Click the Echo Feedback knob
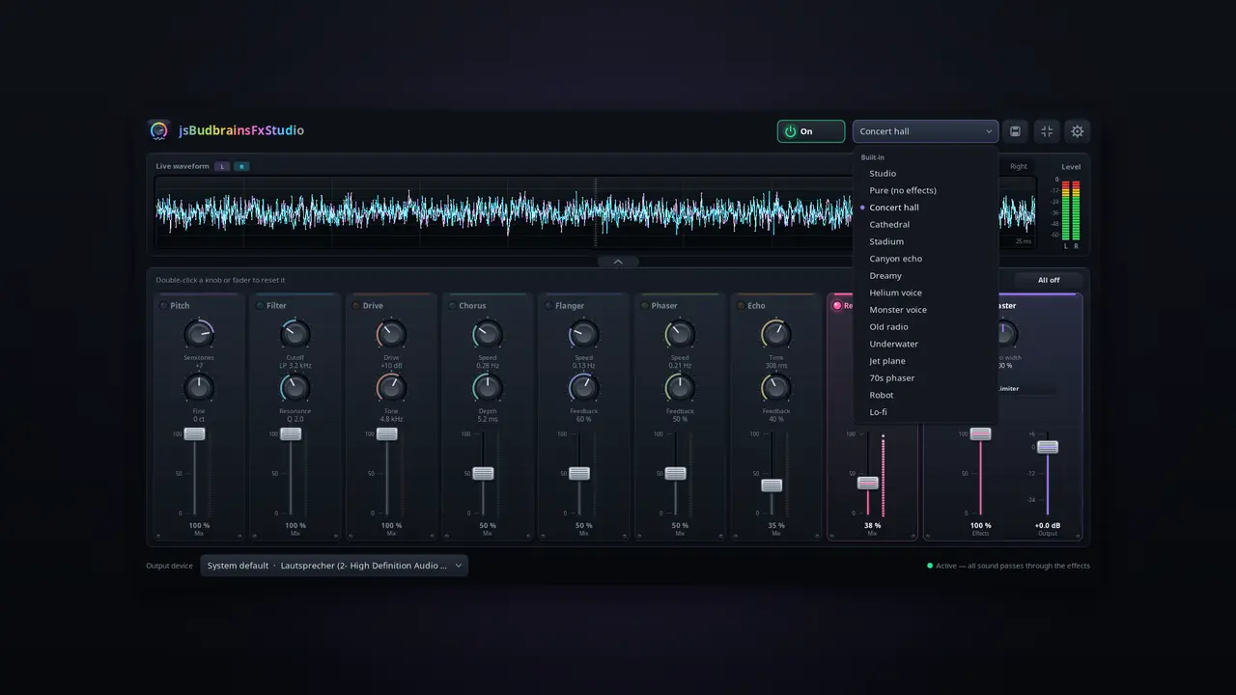1236x695 pixels. coord(776,388)
